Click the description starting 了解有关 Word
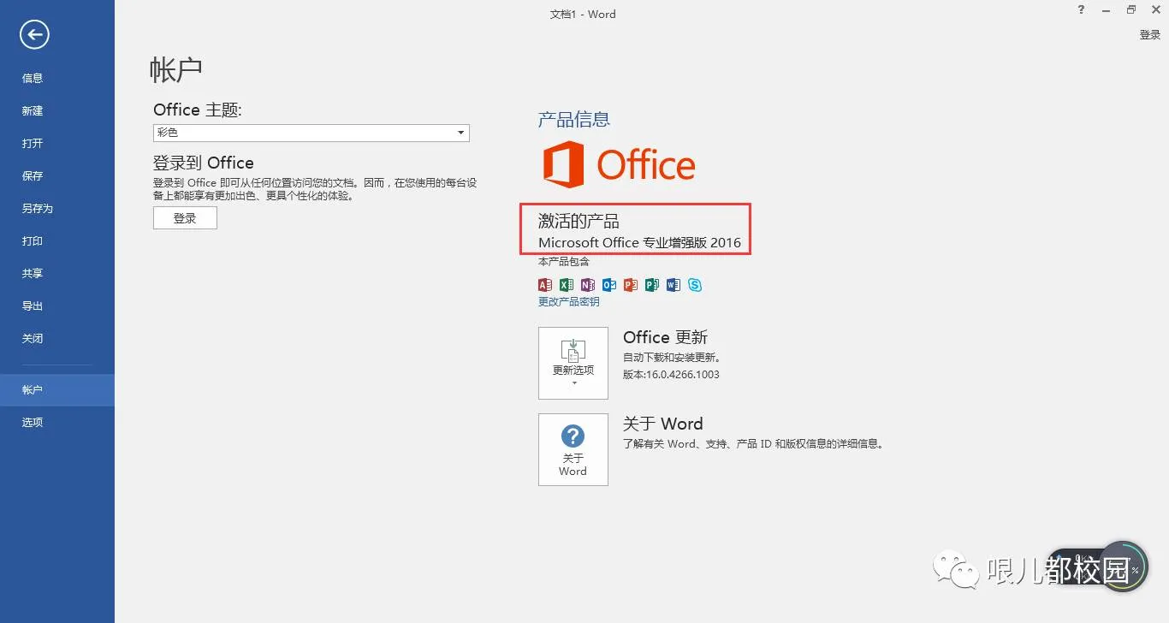 tap(753, 444)
